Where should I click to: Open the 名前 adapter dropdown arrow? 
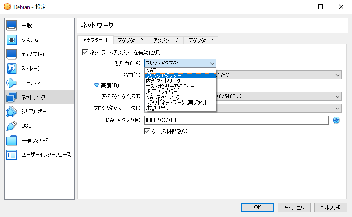[338, 75]
